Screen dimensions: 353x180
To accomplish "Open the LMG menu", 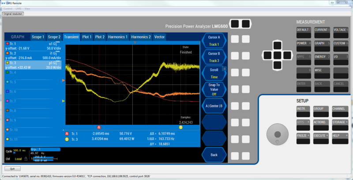I will 19,8.
